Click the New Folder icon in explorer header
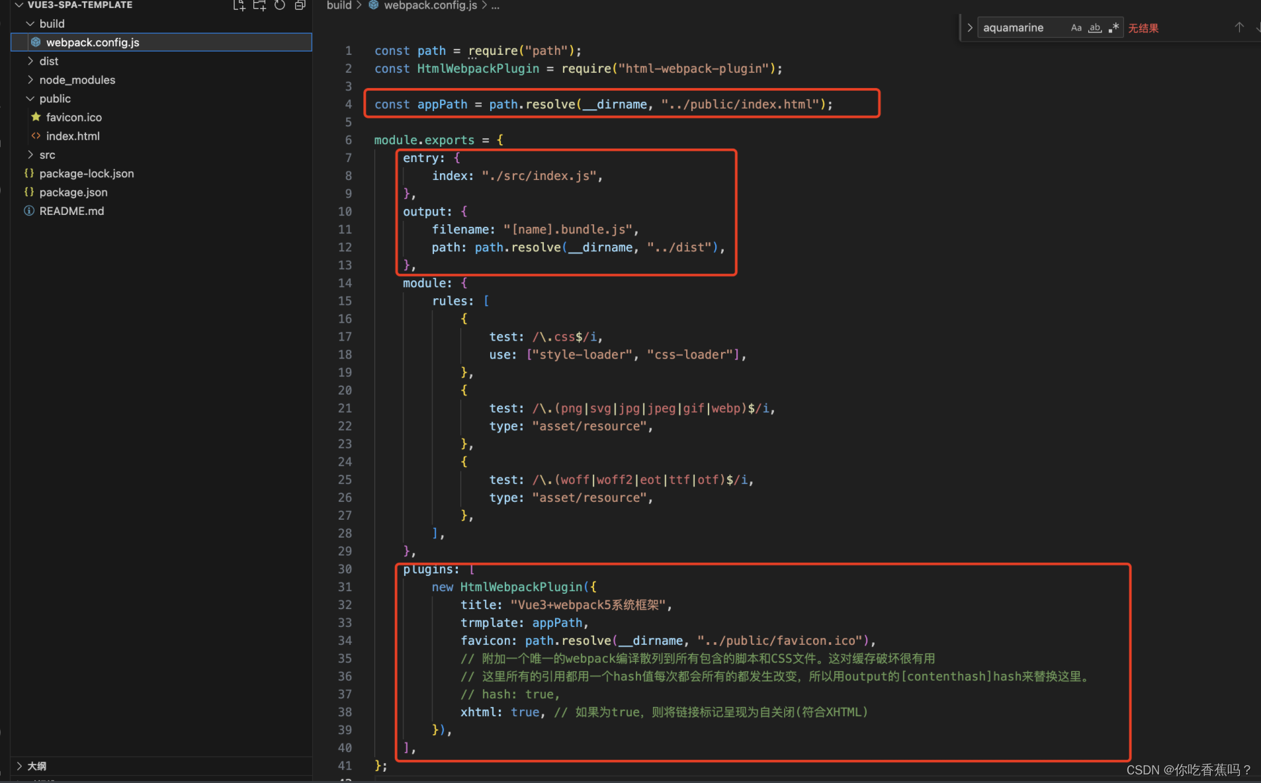Image resolution: width=1261 pixels, height=783 pixels. point(259,5)
